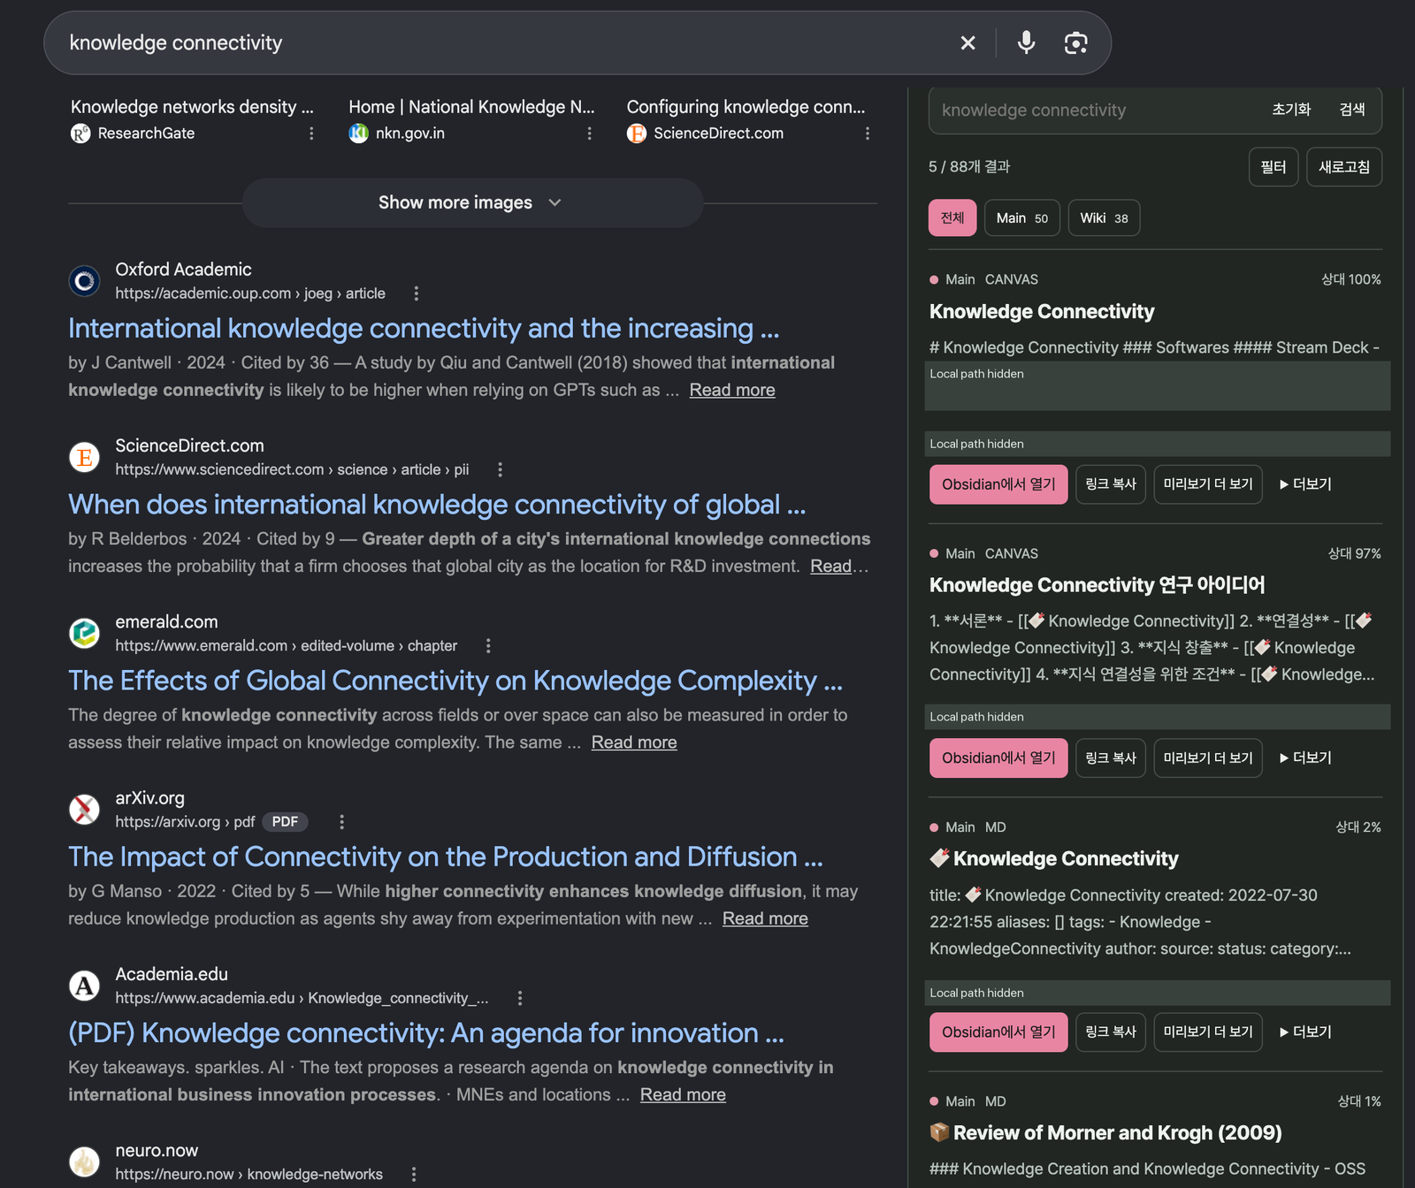The image size is (1415, 1188).
Task: Focus the sidebar knowledge connectivity search input
Action: (x=1097, y=110)
